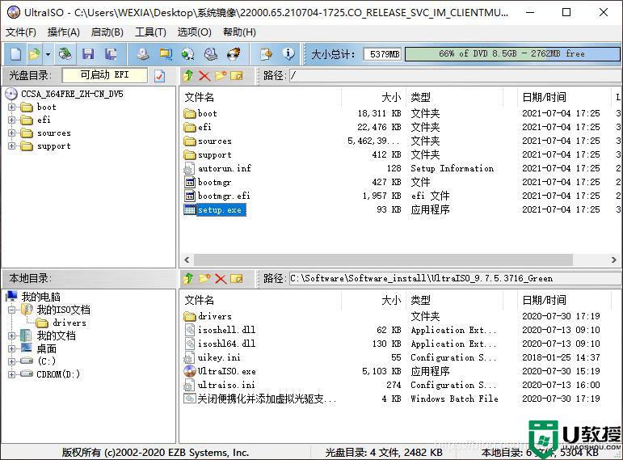
Task: Click the image properties checkmark icon
Action: coord(160,75)
